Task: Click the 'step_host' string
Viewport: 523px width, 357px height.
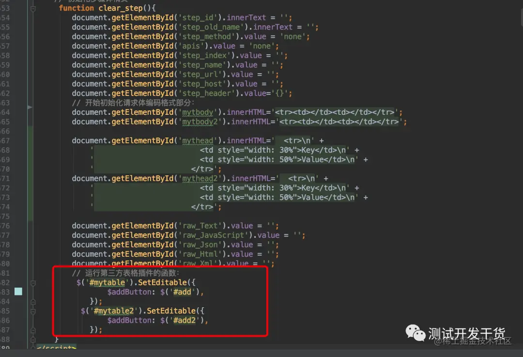Action: (x=202, y=84)
